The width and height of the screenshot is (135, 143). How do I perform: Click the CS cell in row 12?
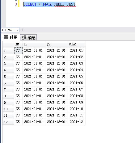coord(18,122)
